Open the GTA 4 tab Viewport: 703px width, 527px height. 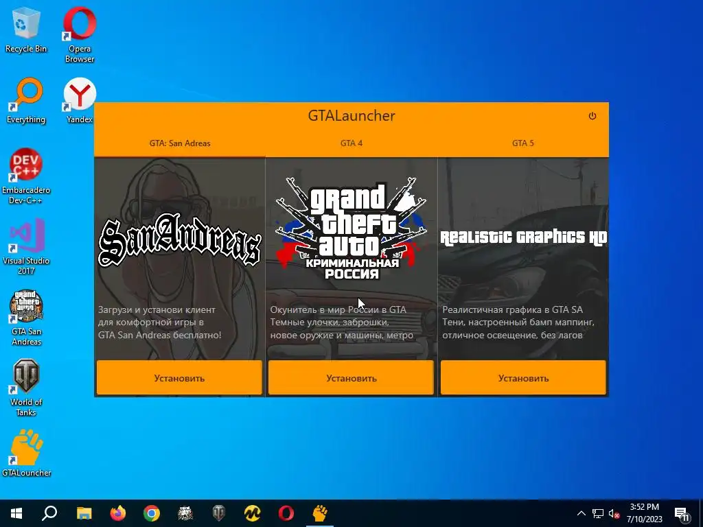tap(351, 143)
